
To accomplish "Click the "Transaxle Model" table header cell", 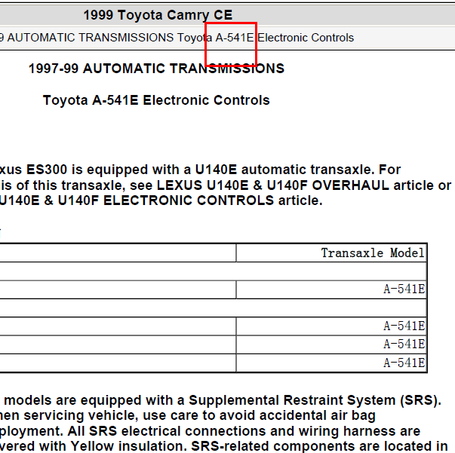I will tap(331, 253).
